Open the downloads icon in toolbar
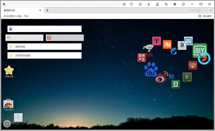Viewport: 215px width, 131px height. [149, 4]
